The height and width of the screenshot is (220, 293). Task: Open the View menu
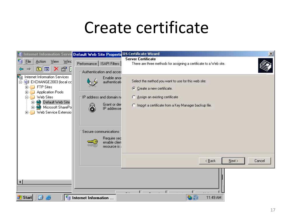(55, 62)
